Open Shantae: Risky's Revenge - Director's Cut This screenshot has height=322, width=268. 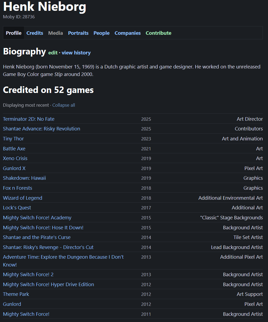(48, 247)
